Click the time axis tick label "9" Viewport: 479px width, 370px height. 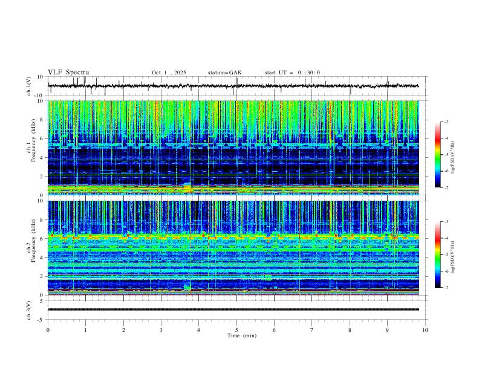click(x=387, y=330)
